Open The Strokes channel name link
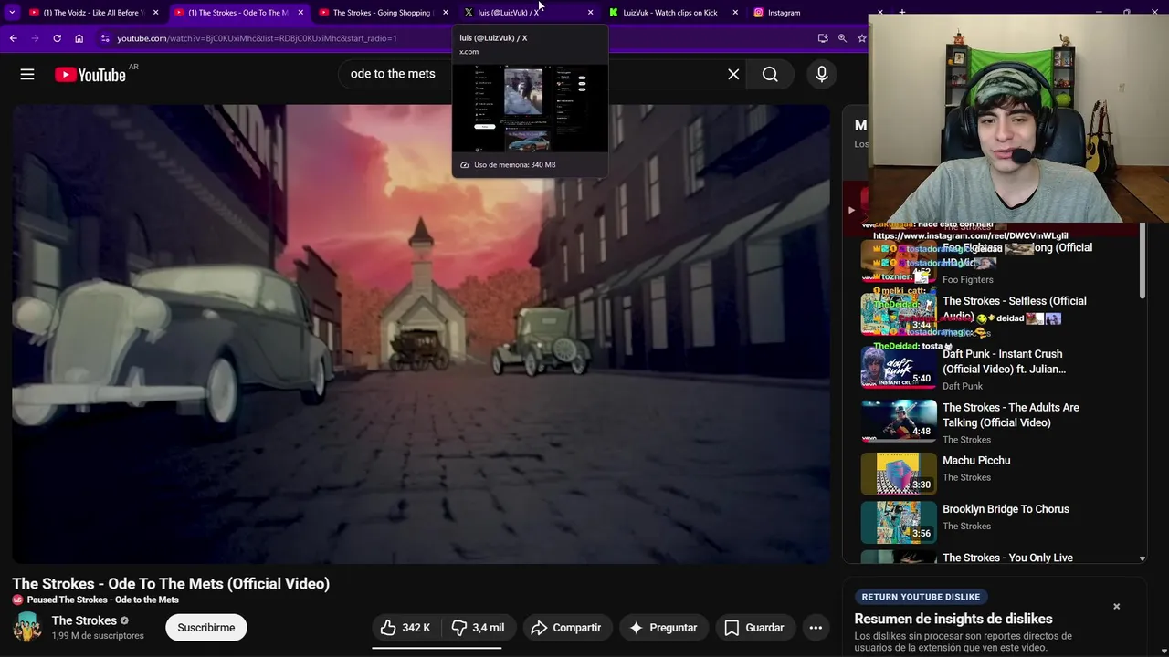This screenshot has width=1169, height=657. pyautogui.click(x=84, y=620)
